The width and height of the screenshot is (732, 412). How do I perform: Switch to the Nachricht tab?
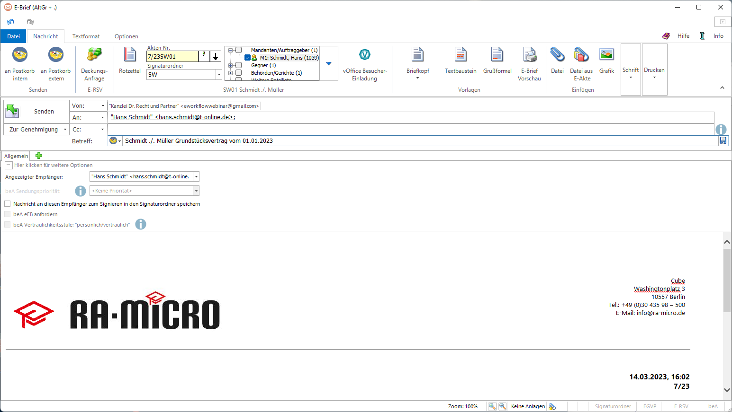45,36
